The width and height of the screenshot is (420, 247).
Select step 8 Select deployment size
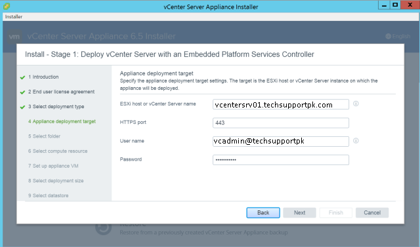(56, 181)
